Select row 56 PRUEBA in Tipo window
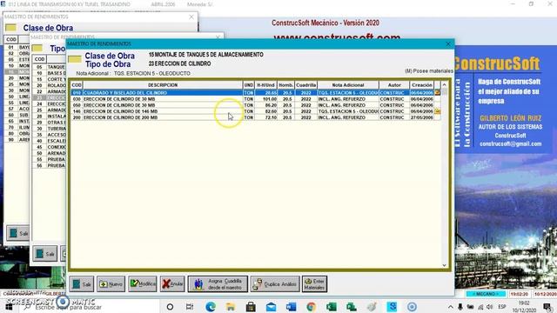This screenshot has height=313, width=557. tap(50, 166)
